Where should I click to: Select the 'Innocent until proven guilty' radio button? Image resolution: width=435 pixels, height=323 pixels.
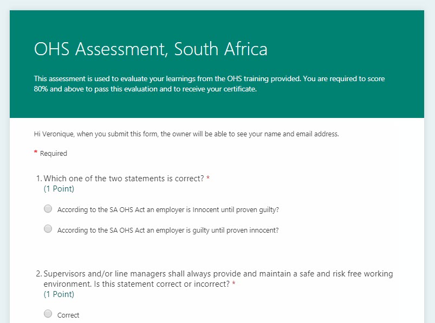click(48, 208)
